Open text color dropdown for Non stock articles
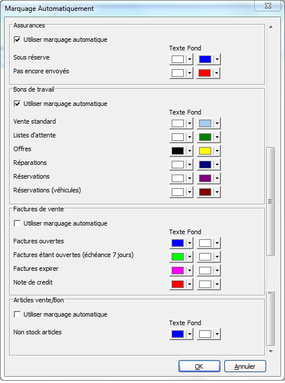Image resolution: width=285 pixels, height=383 pixels. coord(190,334)
